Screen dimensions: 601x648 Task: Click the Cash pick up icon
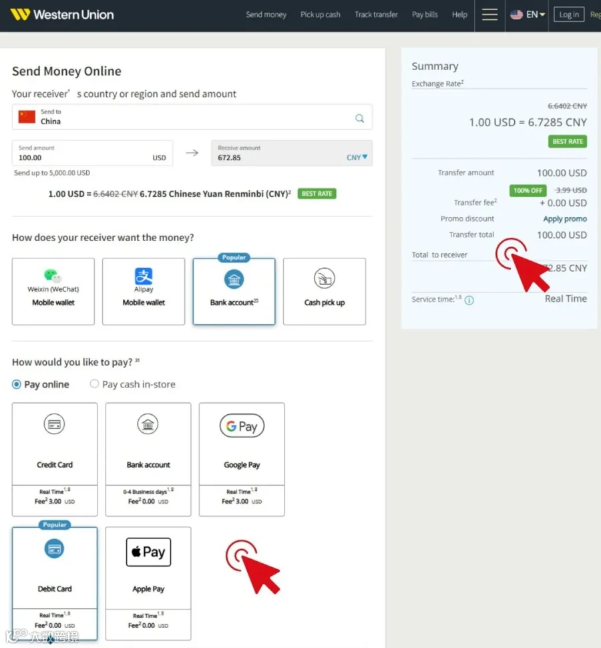[x=325, y=278]
